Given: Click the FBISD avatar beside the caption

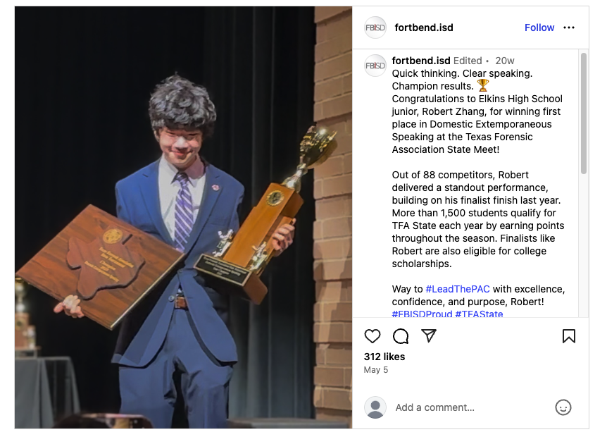Looking at the screenshot, I should (375, 66).
